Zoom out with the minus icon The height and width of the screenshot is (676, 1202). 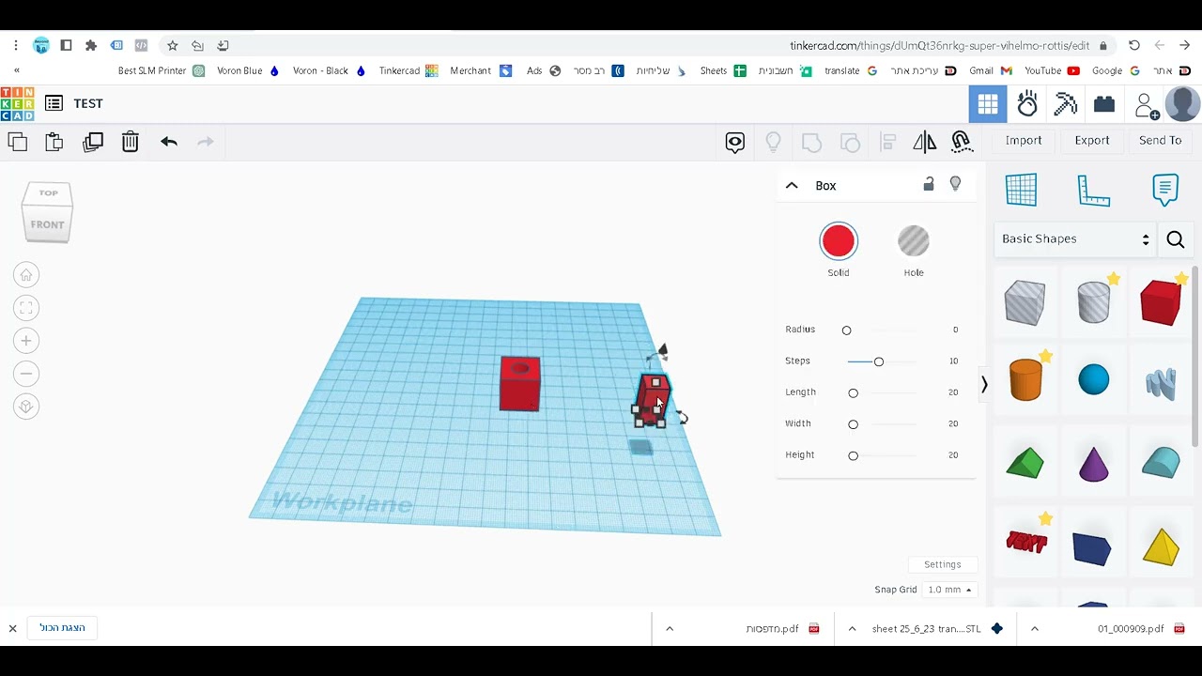point(26,374)
